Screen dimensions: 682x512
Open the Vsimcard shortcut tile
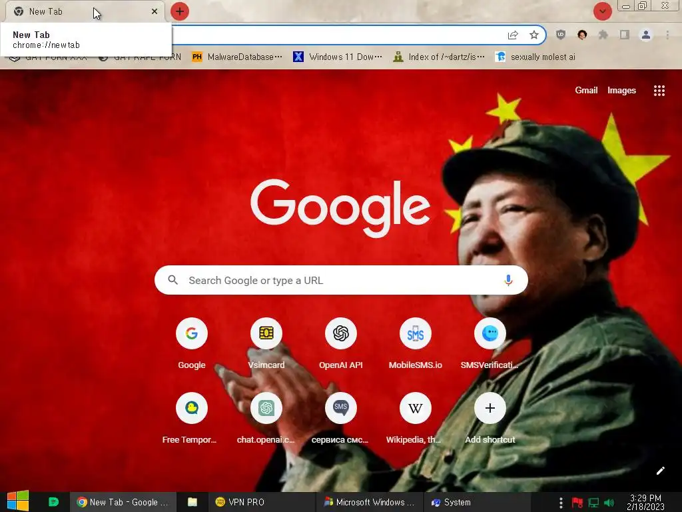(266, 343)
